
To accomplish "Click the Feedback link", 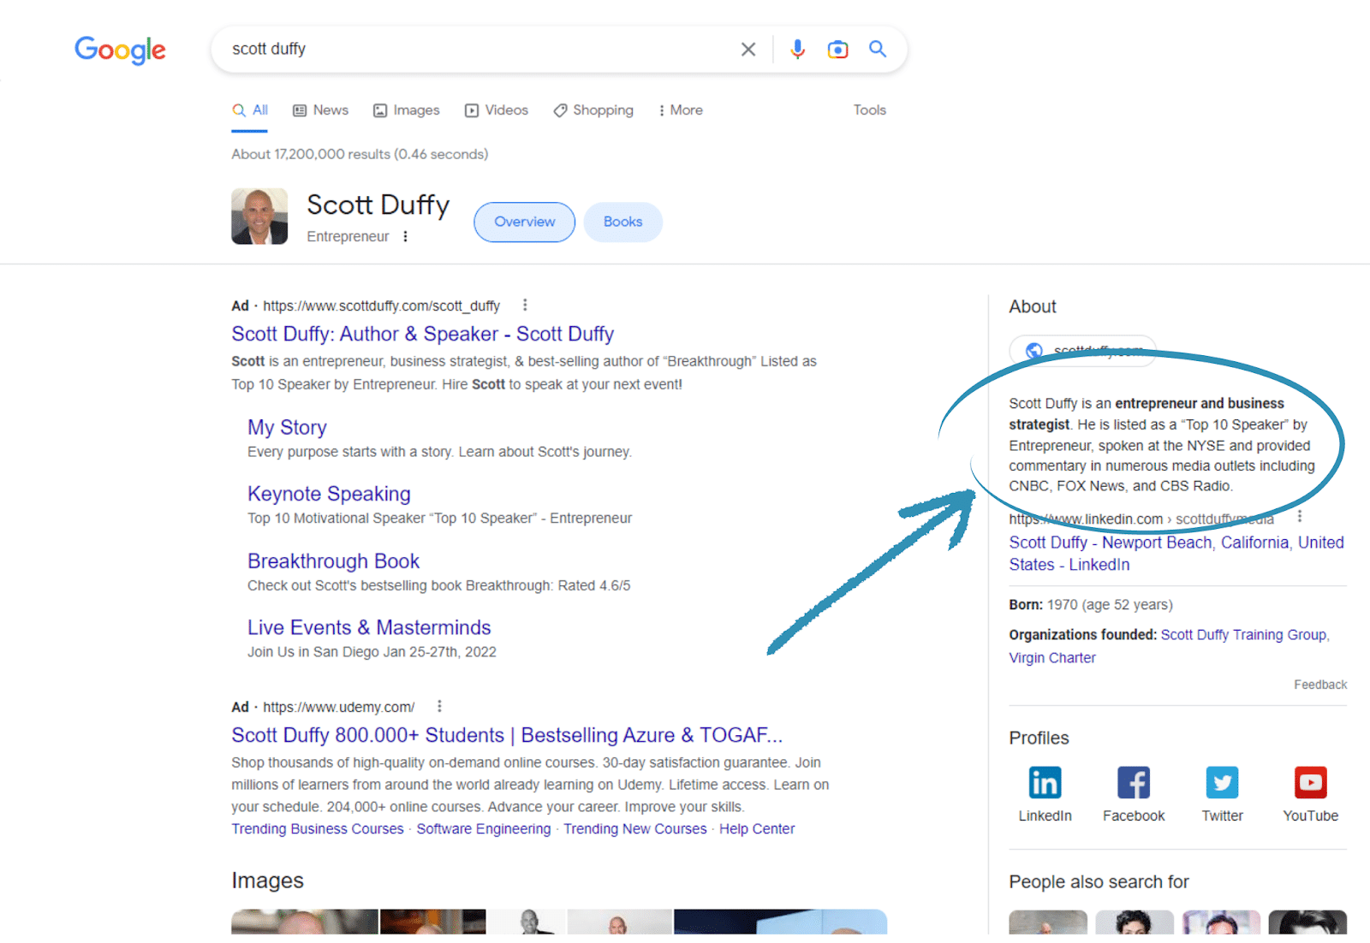I will tap(1320, 685).
